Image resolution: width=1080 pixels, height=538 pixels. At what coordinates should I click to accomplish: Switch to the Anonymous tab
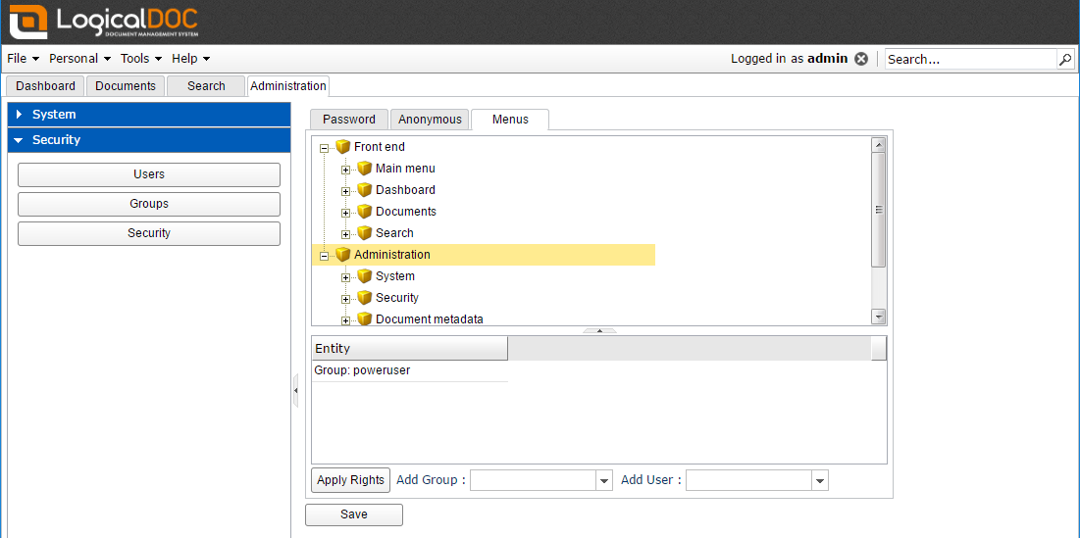tap(430, 120)
